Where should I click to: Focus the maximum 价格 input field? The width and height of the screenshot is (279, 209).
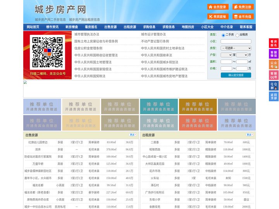tap(242, 69)
